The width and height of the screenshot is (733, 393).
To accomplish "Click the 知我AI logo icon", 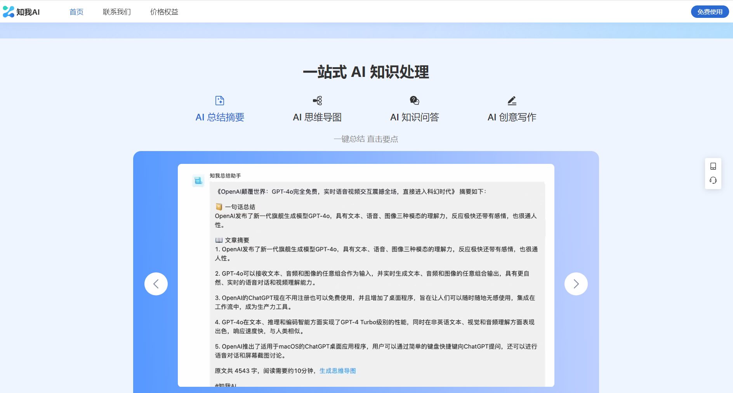I will [x=9, y=12].
